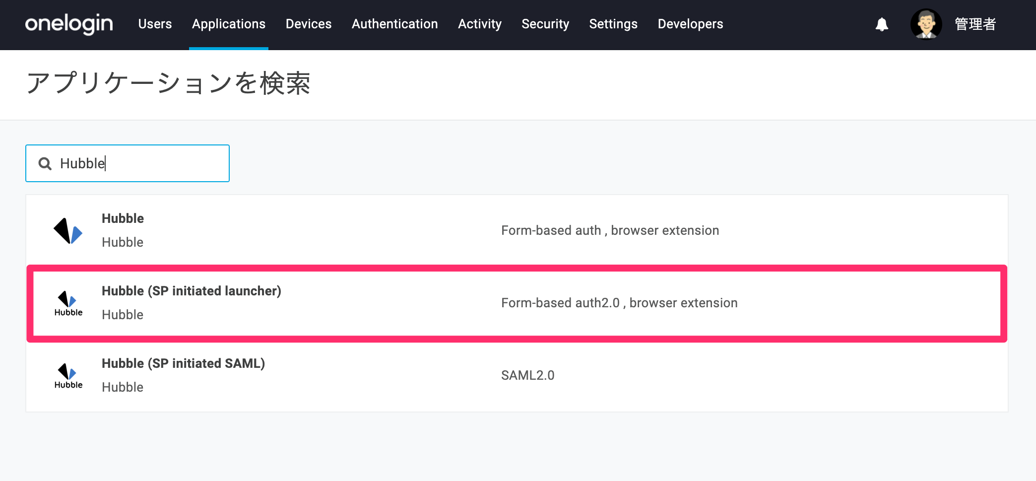Open the Settings menu
The height and width of the screenshot is (481, 1036).
click(x=613, y=24)
